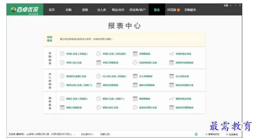Open 采购汇总表（按供应商）pie chart icon
Viewport: 255px width, 138px height.
(x=98, y=54)
